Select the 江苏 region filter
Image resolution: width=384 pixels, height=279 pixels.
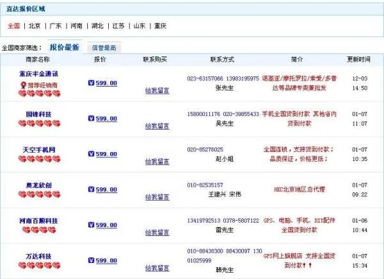[x=118, y=26]
